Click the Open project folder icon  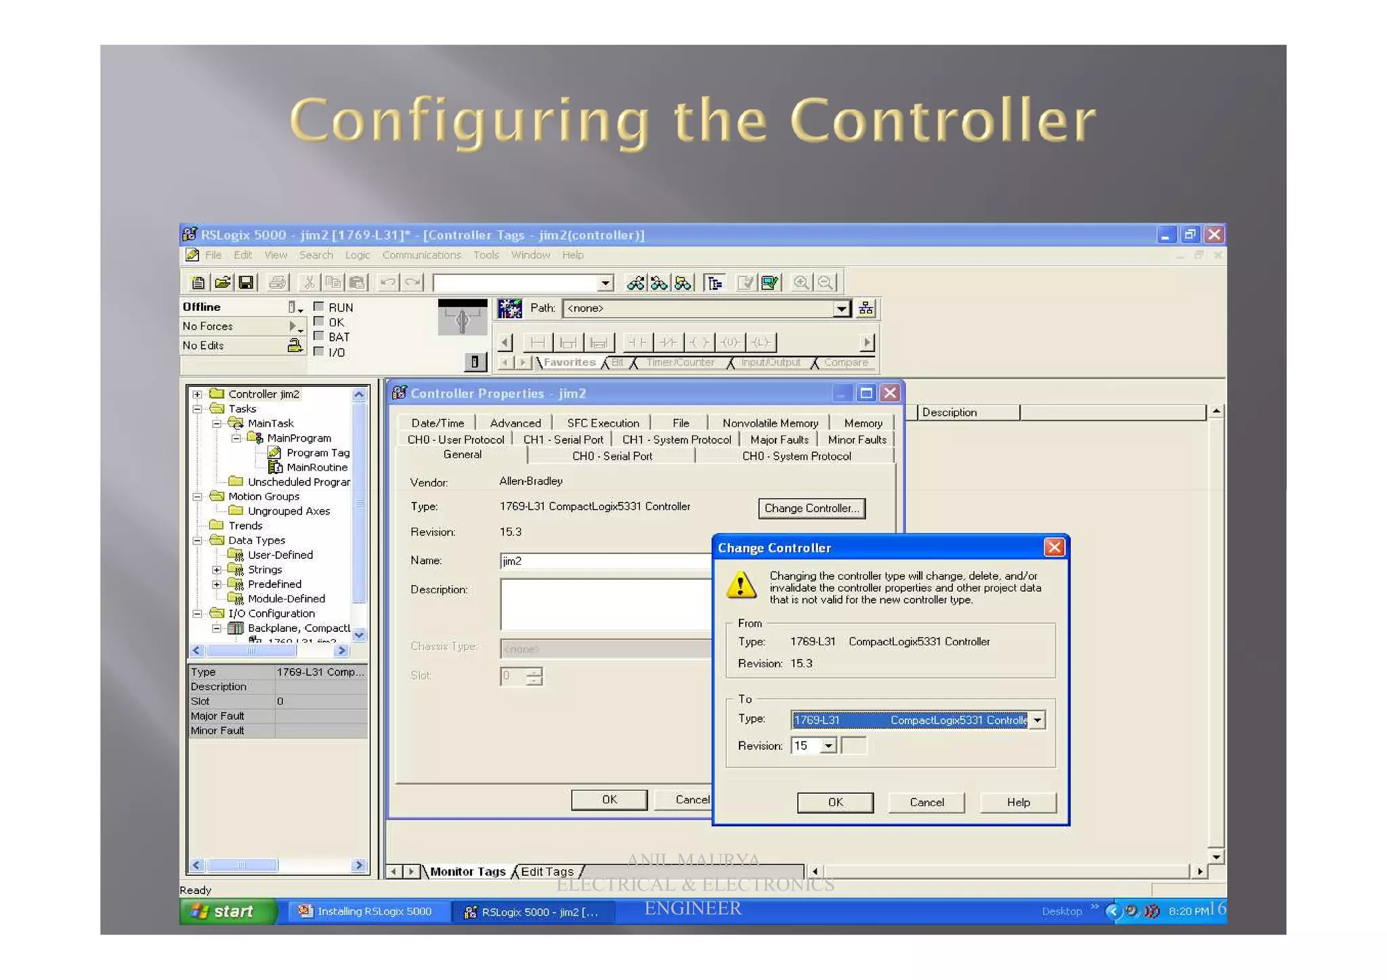pos(222,282)
